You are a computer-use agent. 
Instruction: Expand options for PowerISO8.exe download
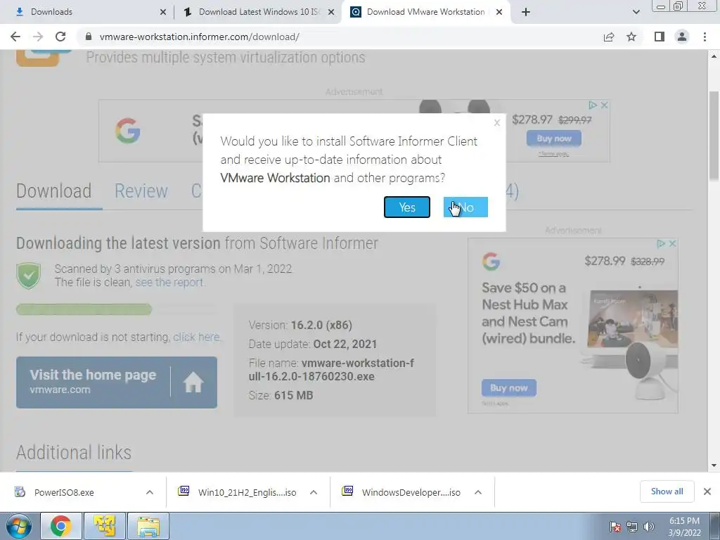click(x=150, y=492)
